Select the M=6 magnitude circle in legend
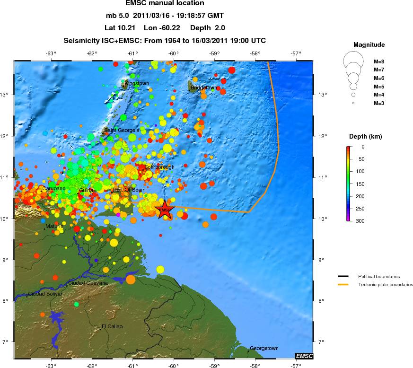The width and height of the screenshot is (413, 368). [x=353, y=78]
